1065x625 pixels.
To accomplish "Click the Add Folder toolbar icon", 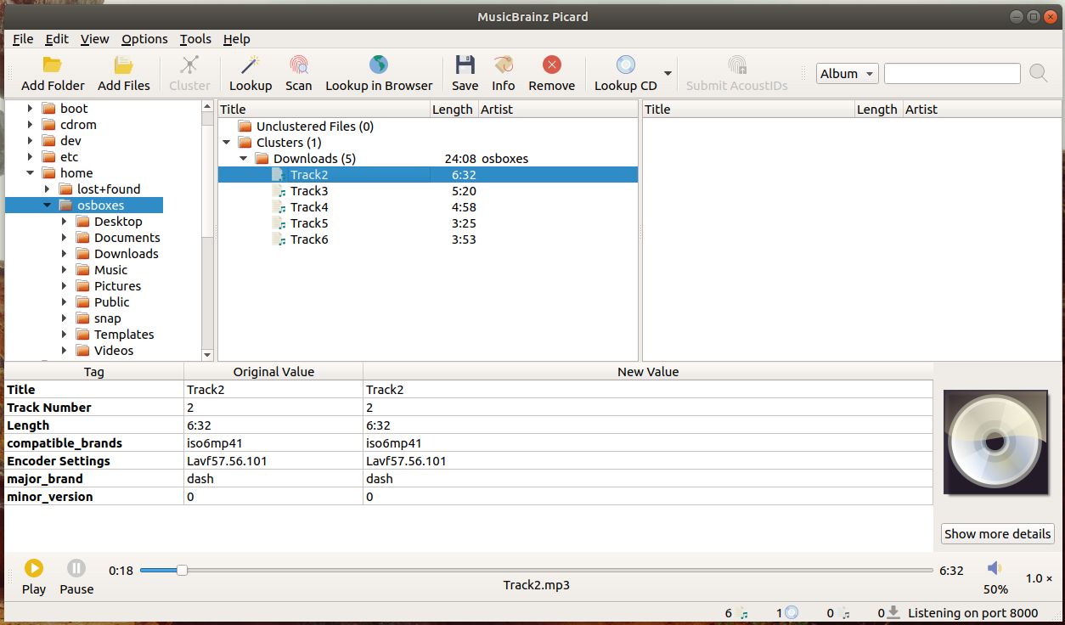I will click(x=53, y=65).
